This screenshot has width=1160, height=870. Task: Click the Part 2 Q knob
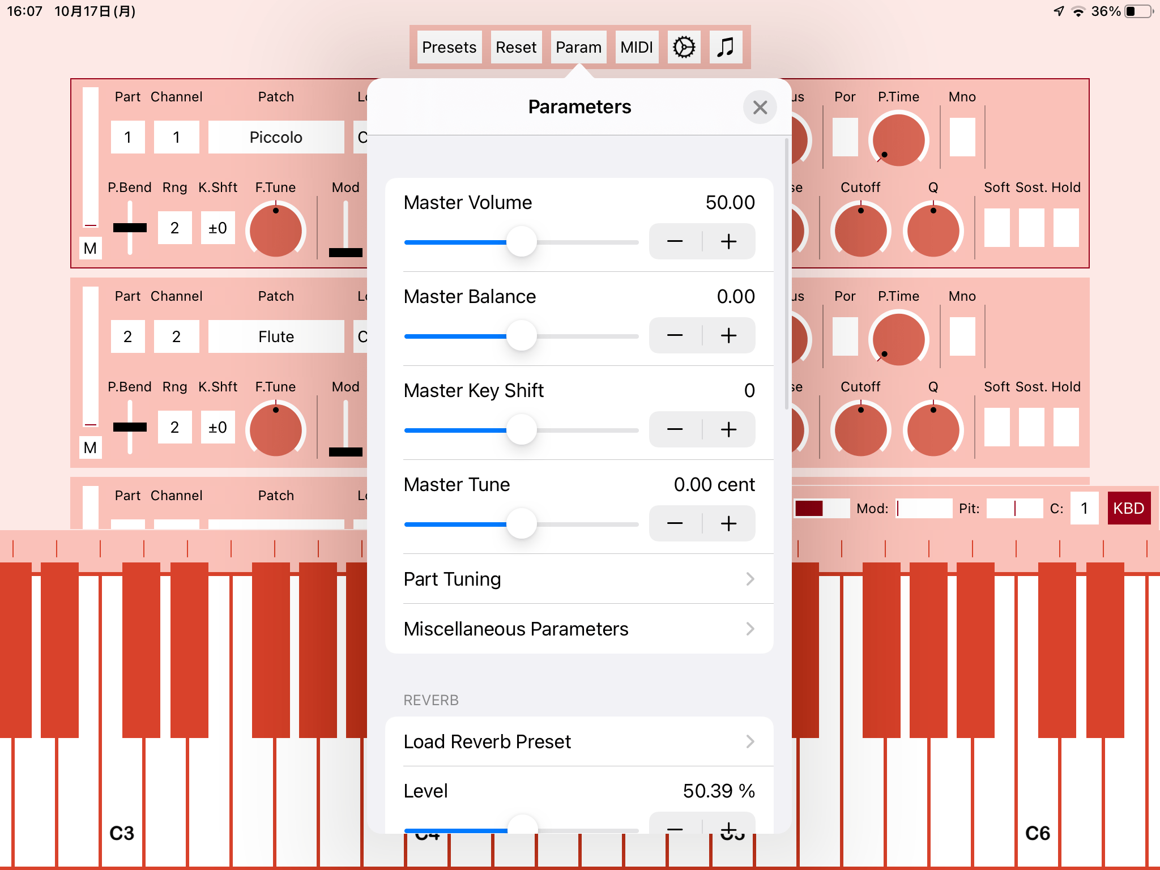click(x=933, y=430)
